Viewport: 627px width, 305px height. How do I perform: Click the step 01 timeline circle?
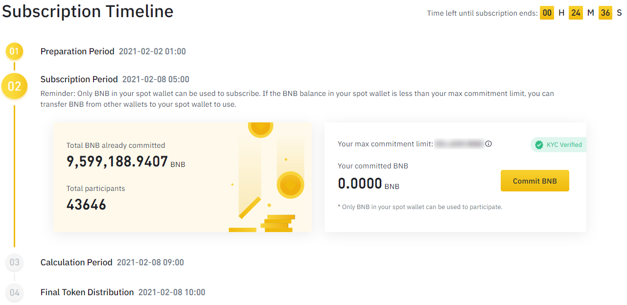pos(14,51)
